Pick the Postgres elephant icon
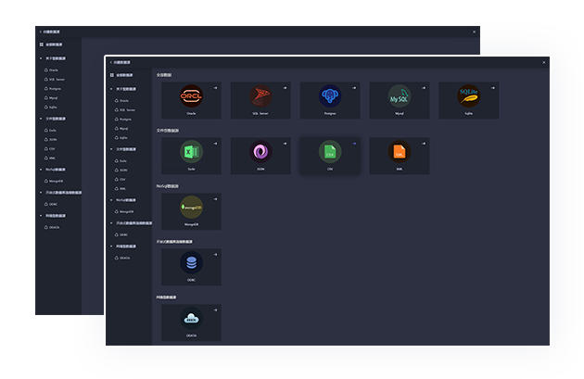The height and width of the screenshot is (379, 584). coord(330,95)
